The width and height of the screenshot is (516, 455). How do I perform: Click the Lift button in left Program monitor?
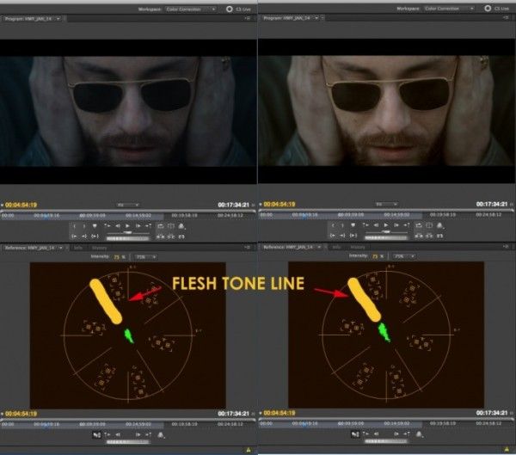[x=161, y=237]
